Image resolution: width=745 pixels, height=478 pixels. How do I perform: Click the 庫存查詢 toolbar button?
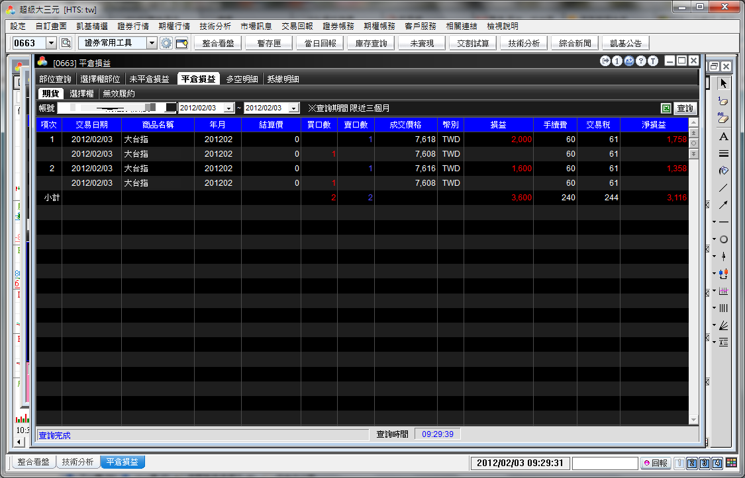371,43
